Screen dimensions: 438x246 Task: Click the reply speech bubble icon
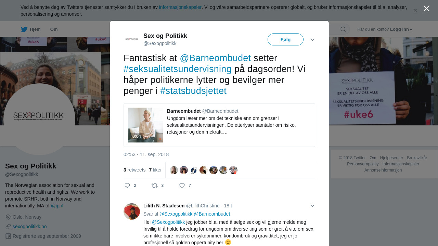(x=127, y=186)
